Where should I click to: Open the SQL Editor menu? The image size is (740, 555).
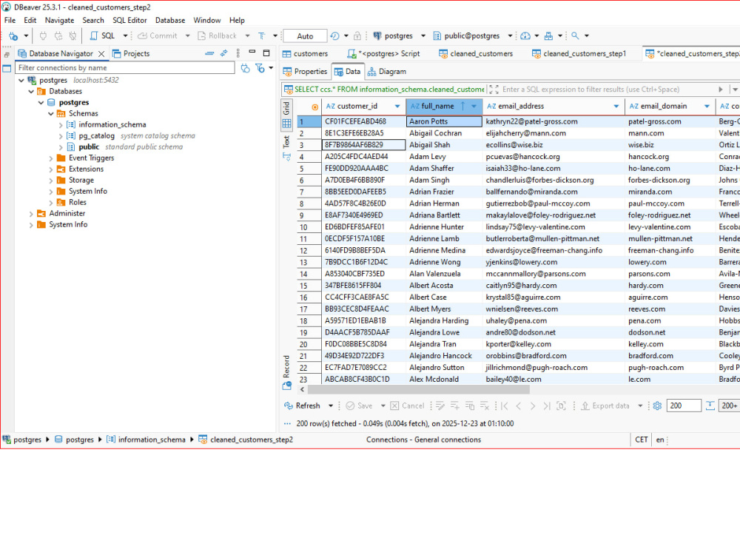tap(129, 20)
